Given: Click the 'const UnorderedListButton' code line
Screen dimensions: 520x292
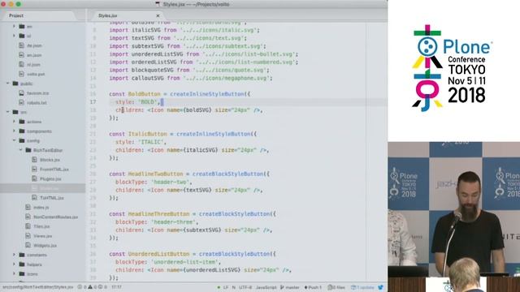Looking at the screenshot, I should click(x=193, y=254).
